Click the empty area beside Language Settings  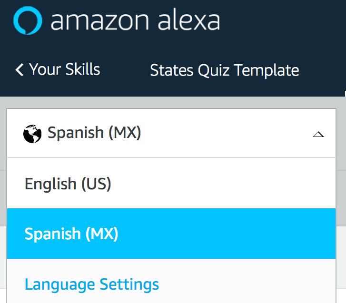click(247, 284)
